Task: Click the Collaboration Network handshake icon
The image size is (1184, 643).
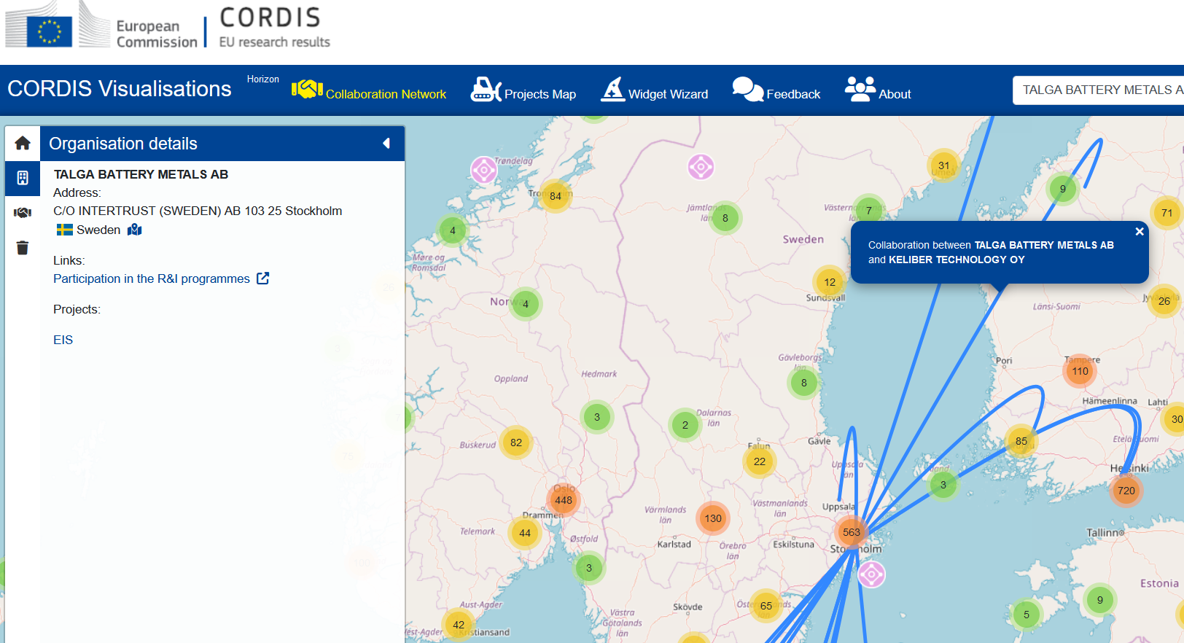Action: 307,89
